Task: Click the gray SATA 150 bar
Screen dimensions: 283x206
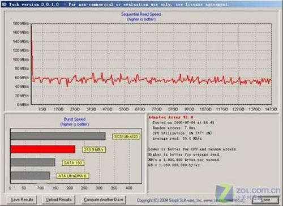Action: (33, 162)
